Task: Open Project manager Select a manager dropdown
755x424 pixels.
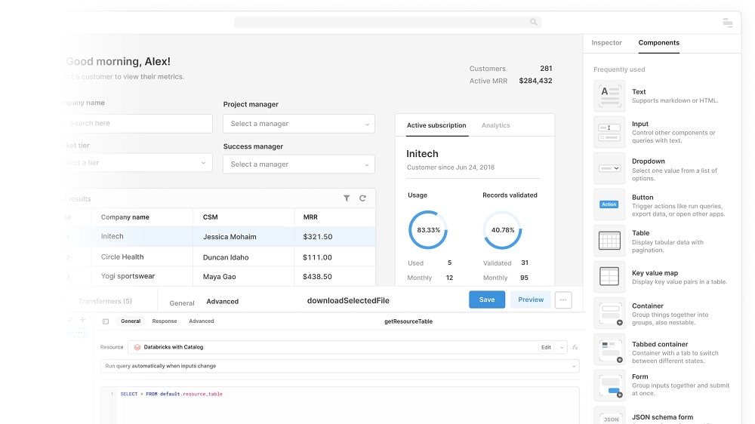Action: 299,124
